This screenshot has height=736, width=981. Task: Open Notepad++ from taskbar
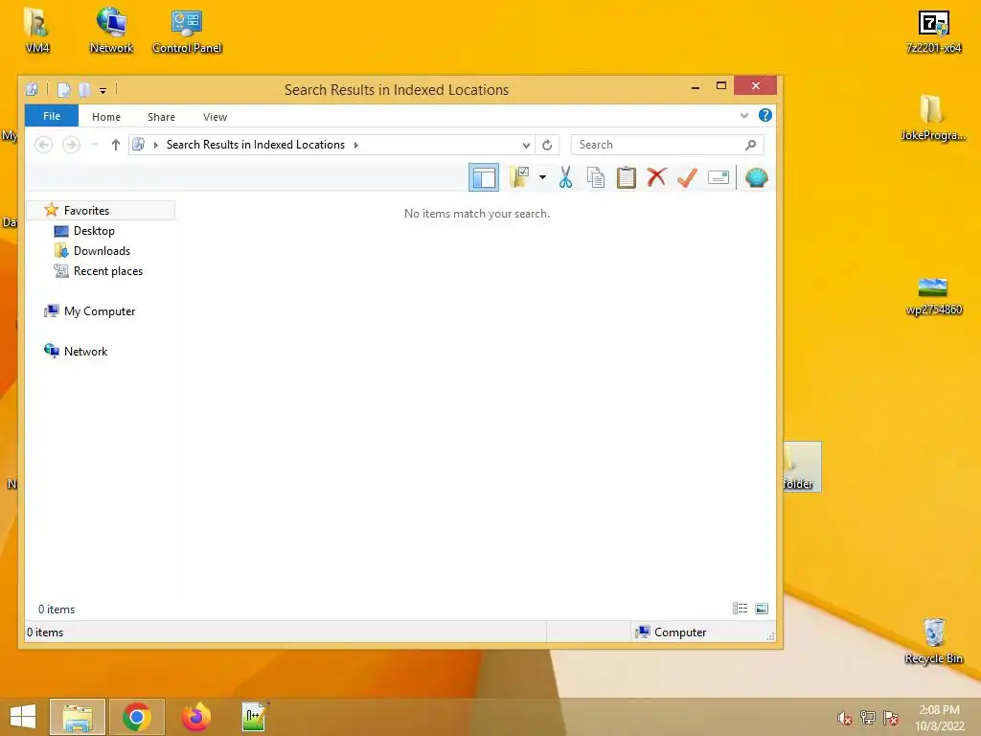[x=255, y=717]
